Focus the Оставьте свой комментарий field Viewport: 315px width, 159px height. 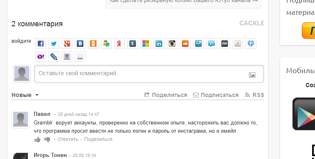[x=149, y=74]
